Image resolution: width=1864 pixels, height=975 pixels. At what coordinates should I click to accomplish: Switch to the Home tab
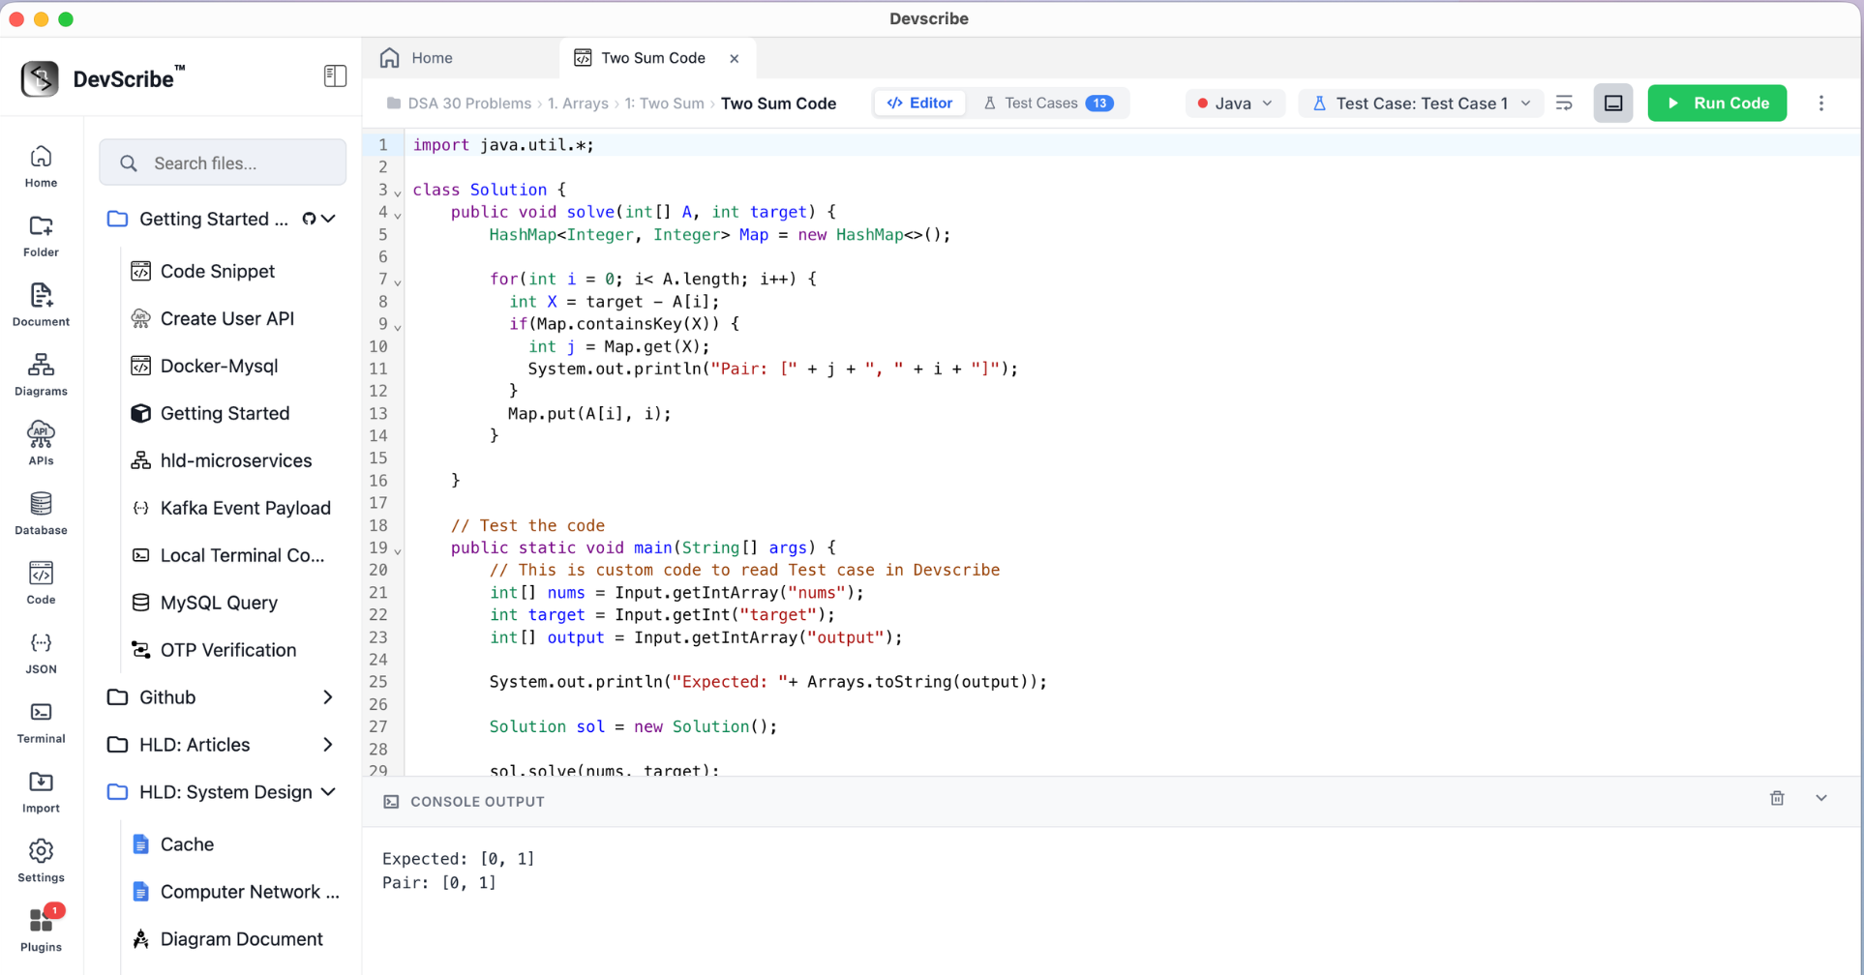[x=417, y=58]
